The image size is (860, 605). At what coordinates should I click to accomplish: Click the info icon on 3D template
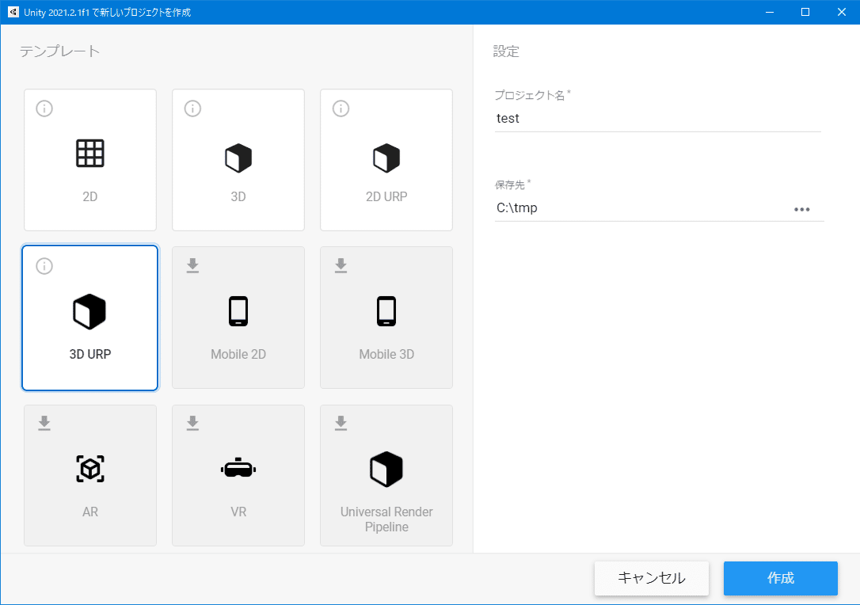(192, 108)
